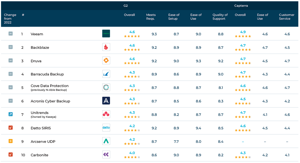Select the Datto SIRIS product name
Screen dimensions: 300x163
[x=41, y=128]
